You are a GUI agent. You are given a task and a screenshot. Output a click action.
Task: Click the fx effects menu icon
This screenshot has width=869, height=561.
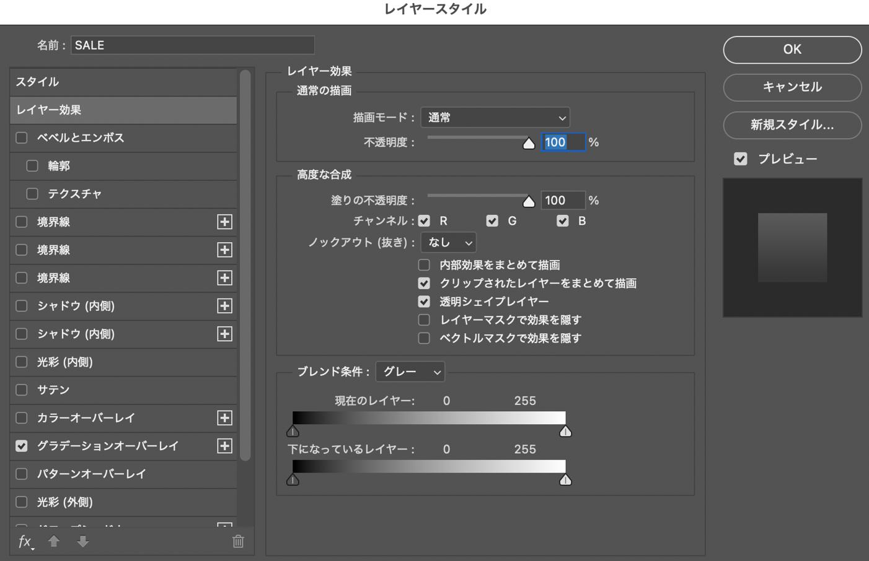25,542
